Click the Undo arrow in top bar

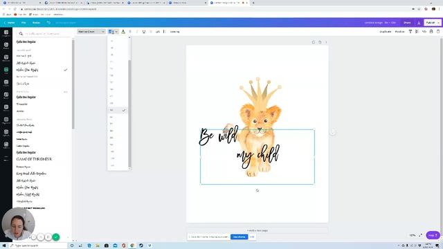(48, 23)
